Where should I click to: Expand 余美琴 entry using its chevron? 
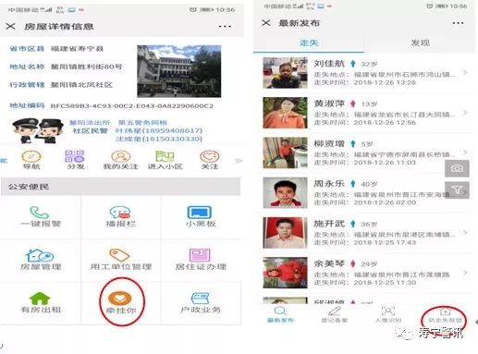(x=465, y=273)
